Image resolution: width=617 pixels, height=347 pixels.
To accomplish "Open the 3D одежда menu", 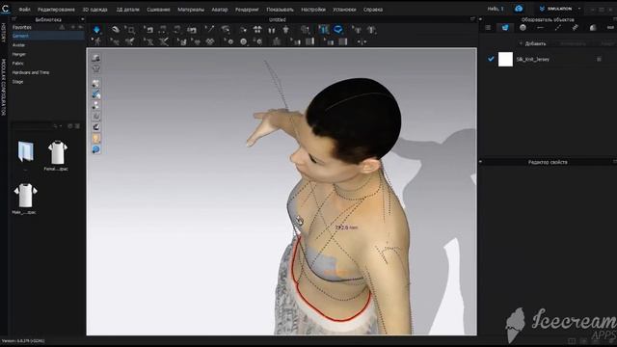I will point(94,10).
